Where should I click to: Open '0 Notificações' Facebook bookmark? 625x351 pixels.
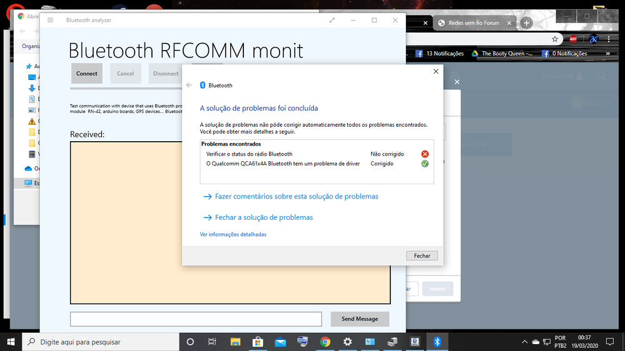[564, 53]
